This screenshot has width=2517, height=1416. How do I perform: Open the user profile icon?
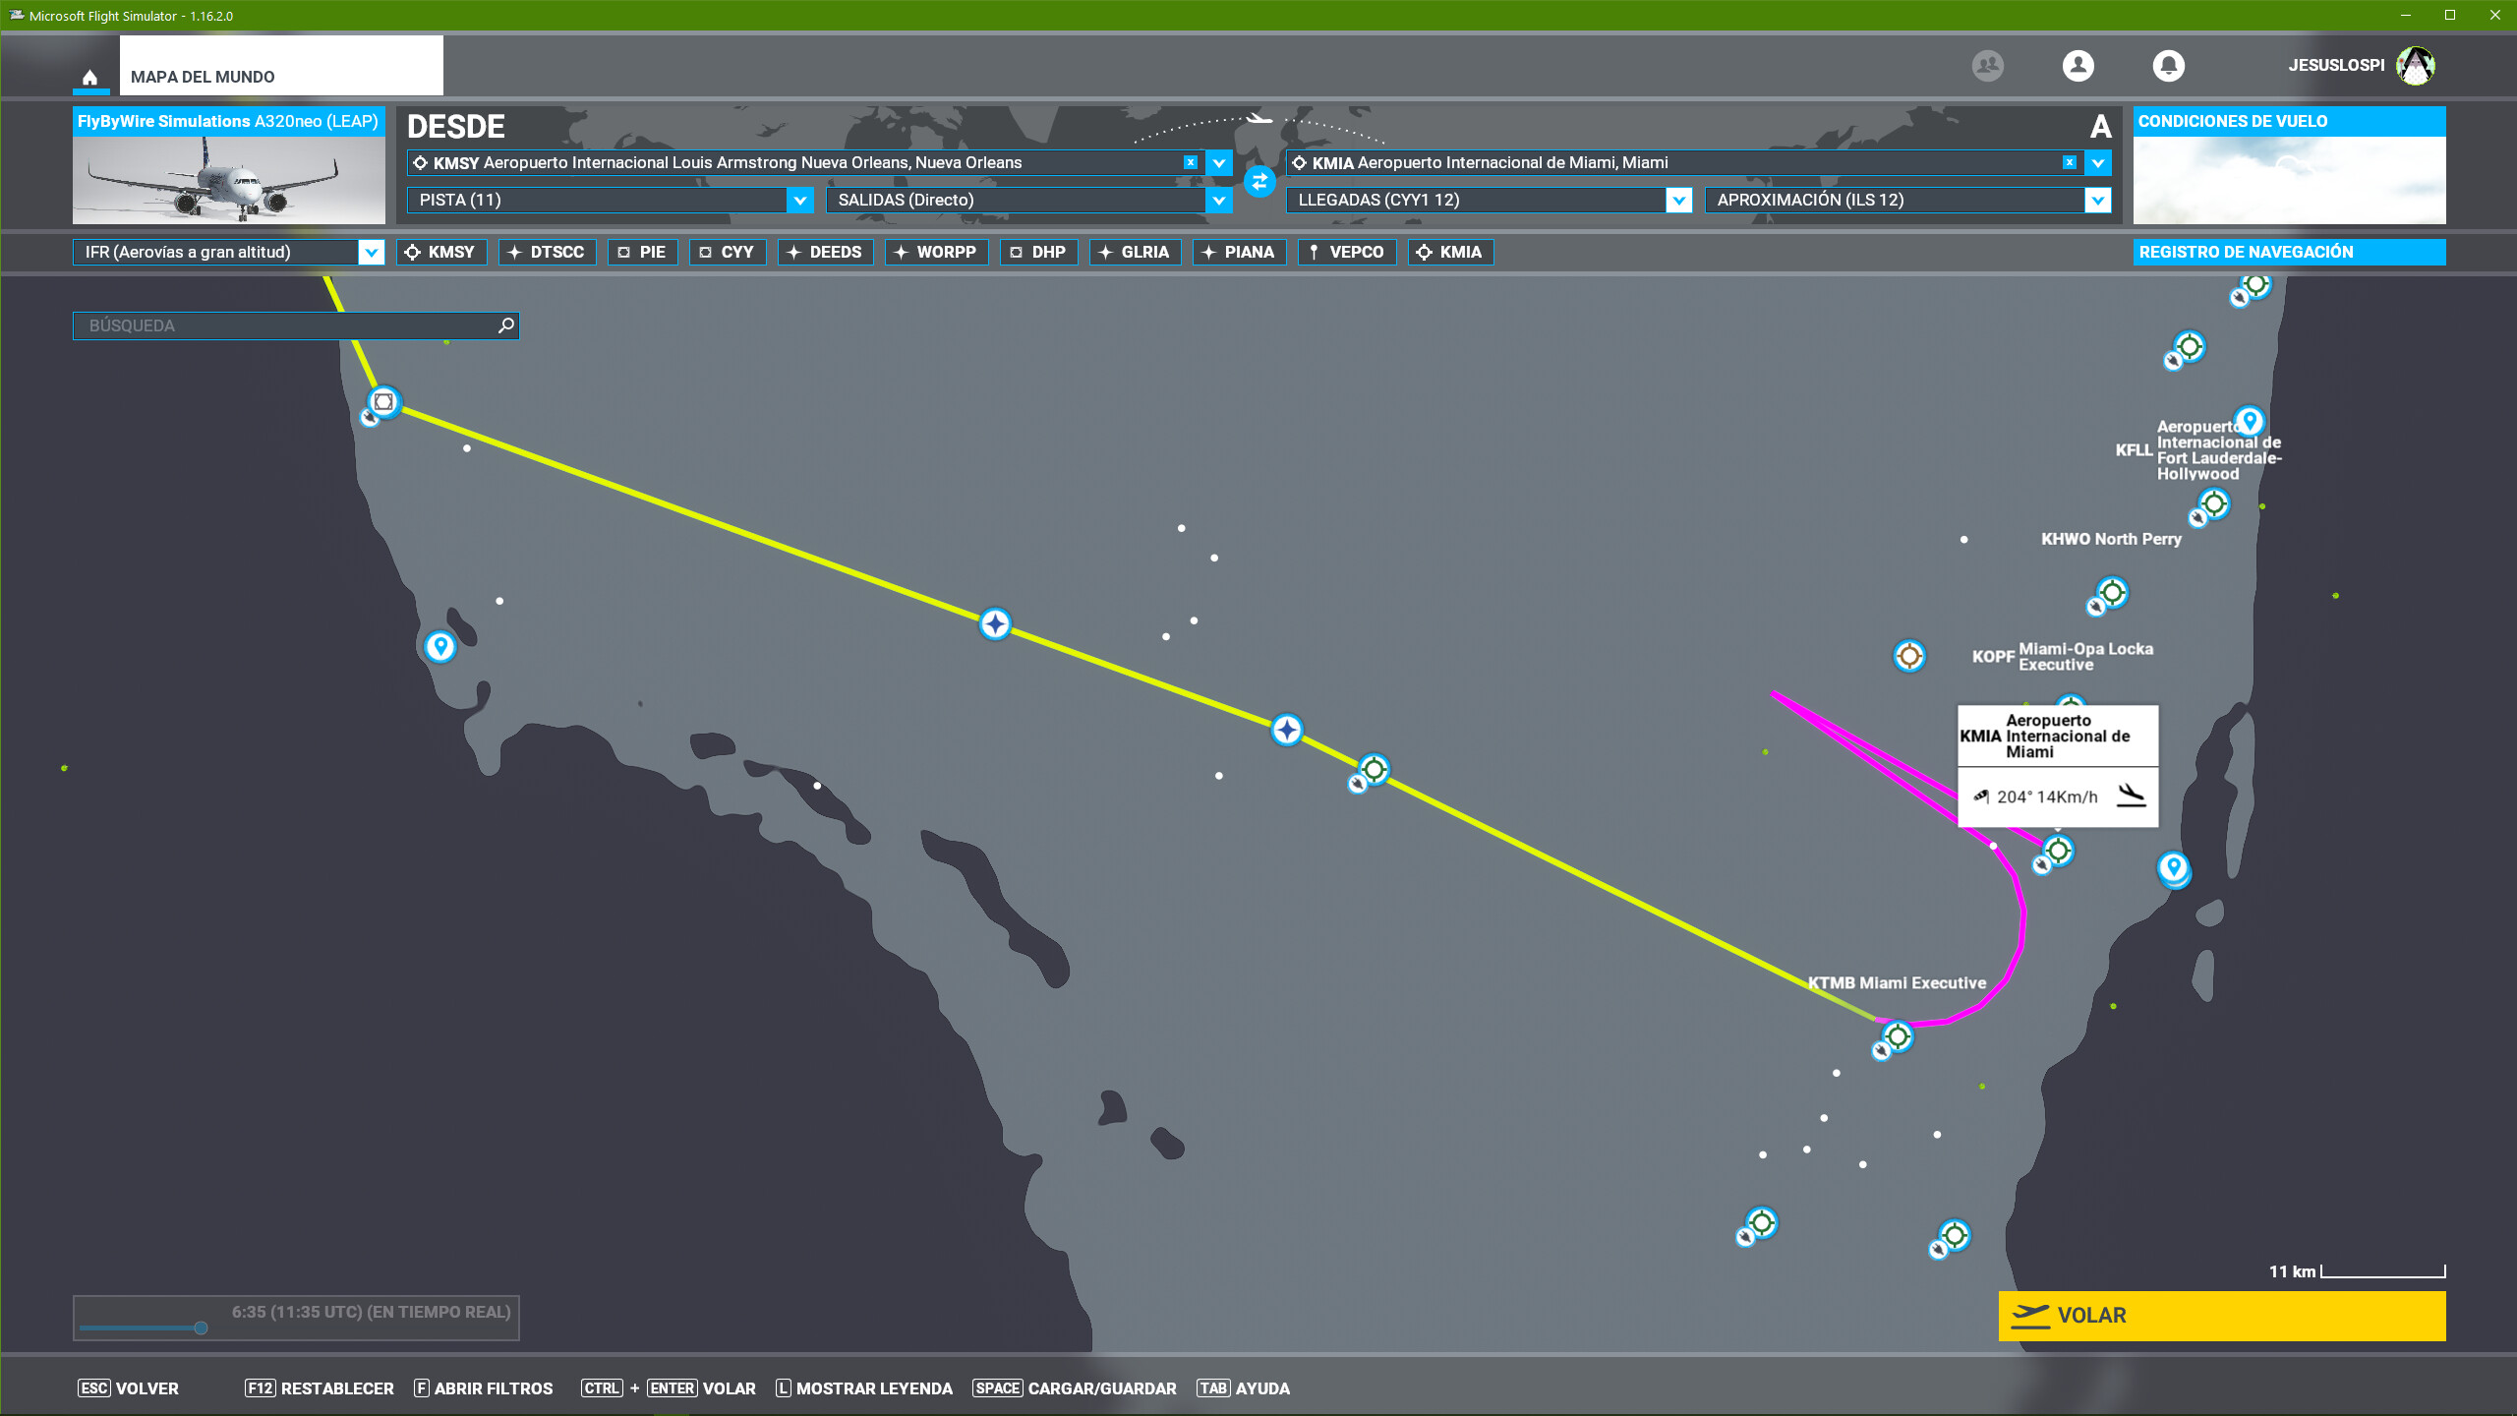(x=2078, y=66)
